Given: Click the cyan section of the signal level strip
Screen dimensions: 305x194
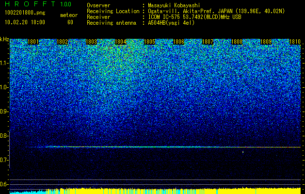Looking at the screenshot, I should pos(28,192).
